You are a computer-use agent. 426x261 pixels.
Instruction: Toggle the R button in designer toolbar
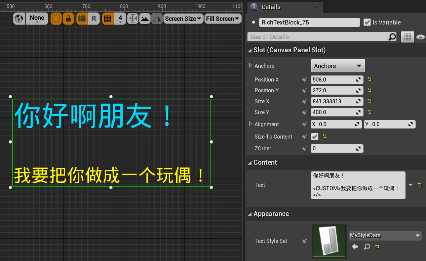94,18
